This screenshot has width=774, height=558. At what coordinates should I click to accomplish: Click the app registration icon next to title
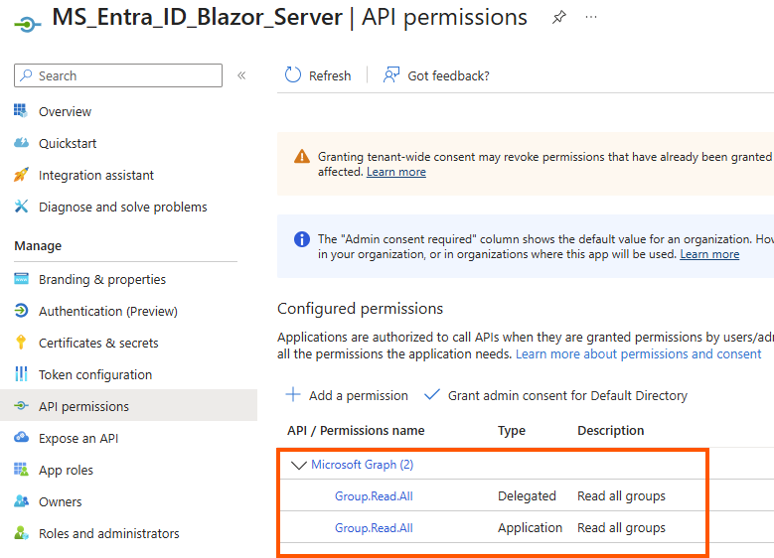click(27, 24)
